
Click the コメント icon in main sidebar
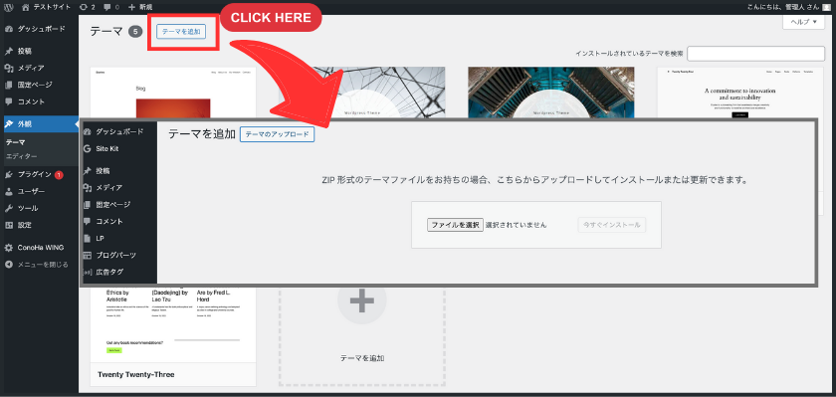(x=9, y=101)
